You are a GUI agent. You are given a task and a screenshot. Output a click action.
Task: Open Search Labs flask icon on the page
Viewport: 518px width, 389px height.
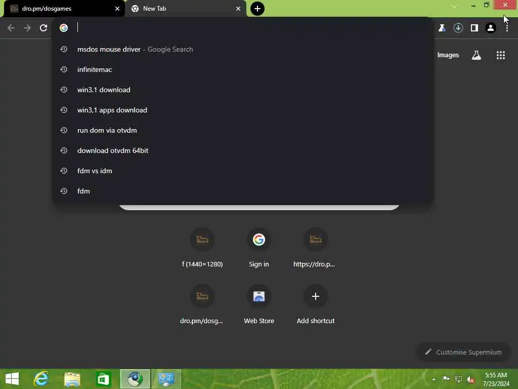click(477, 55)
